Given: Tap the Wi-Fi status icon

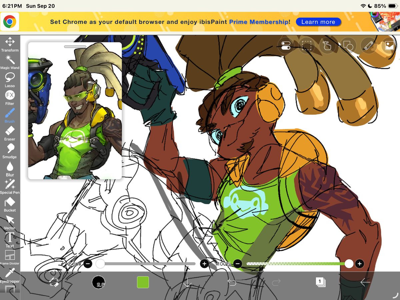Looking at the screenshot, I should [x=363, y=6].
